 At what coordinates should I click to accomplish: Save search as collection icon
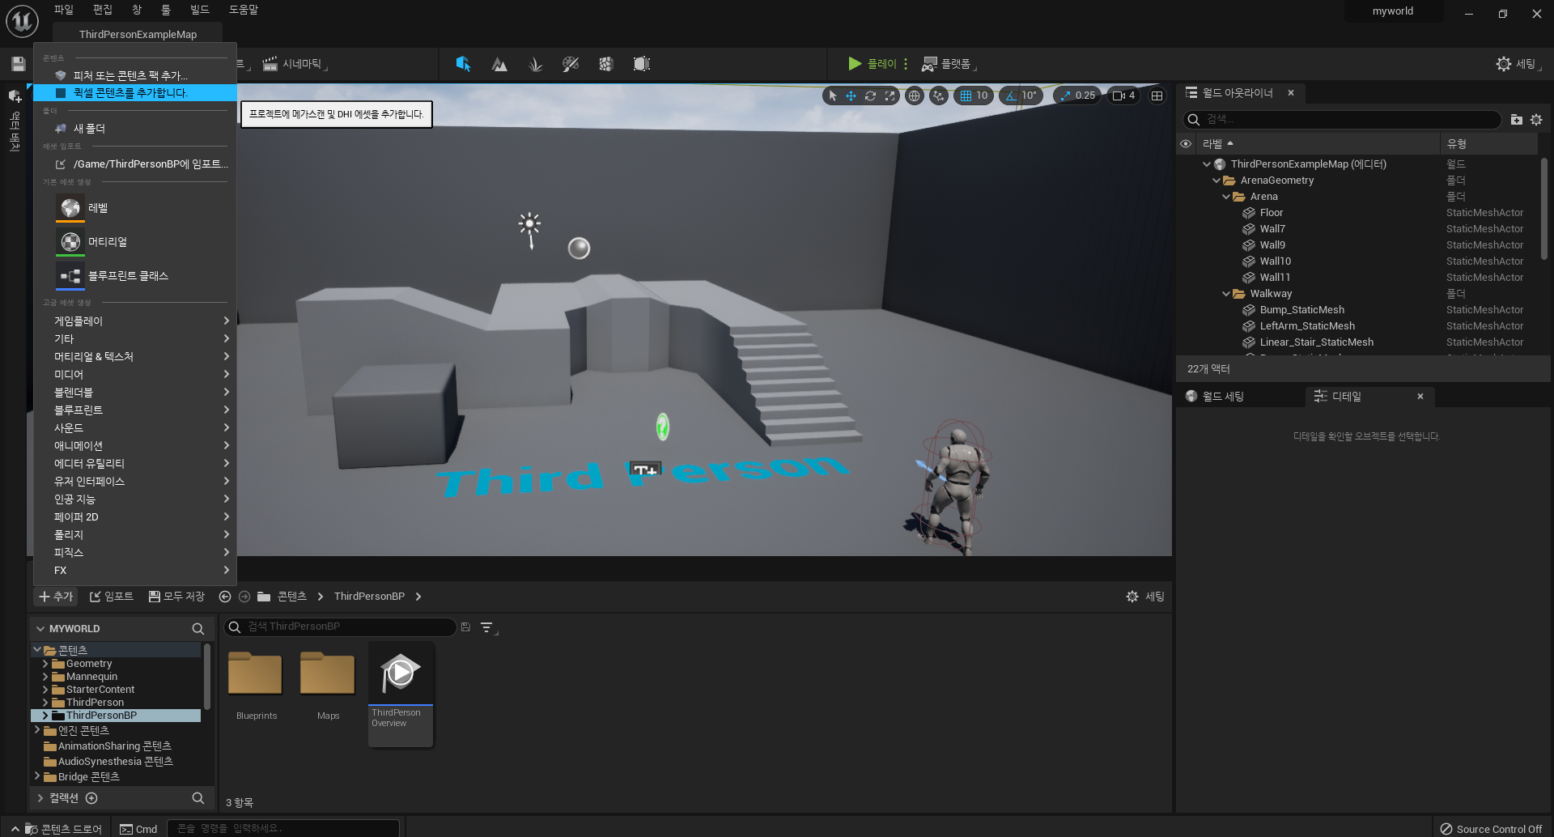[x=465, y=627]
